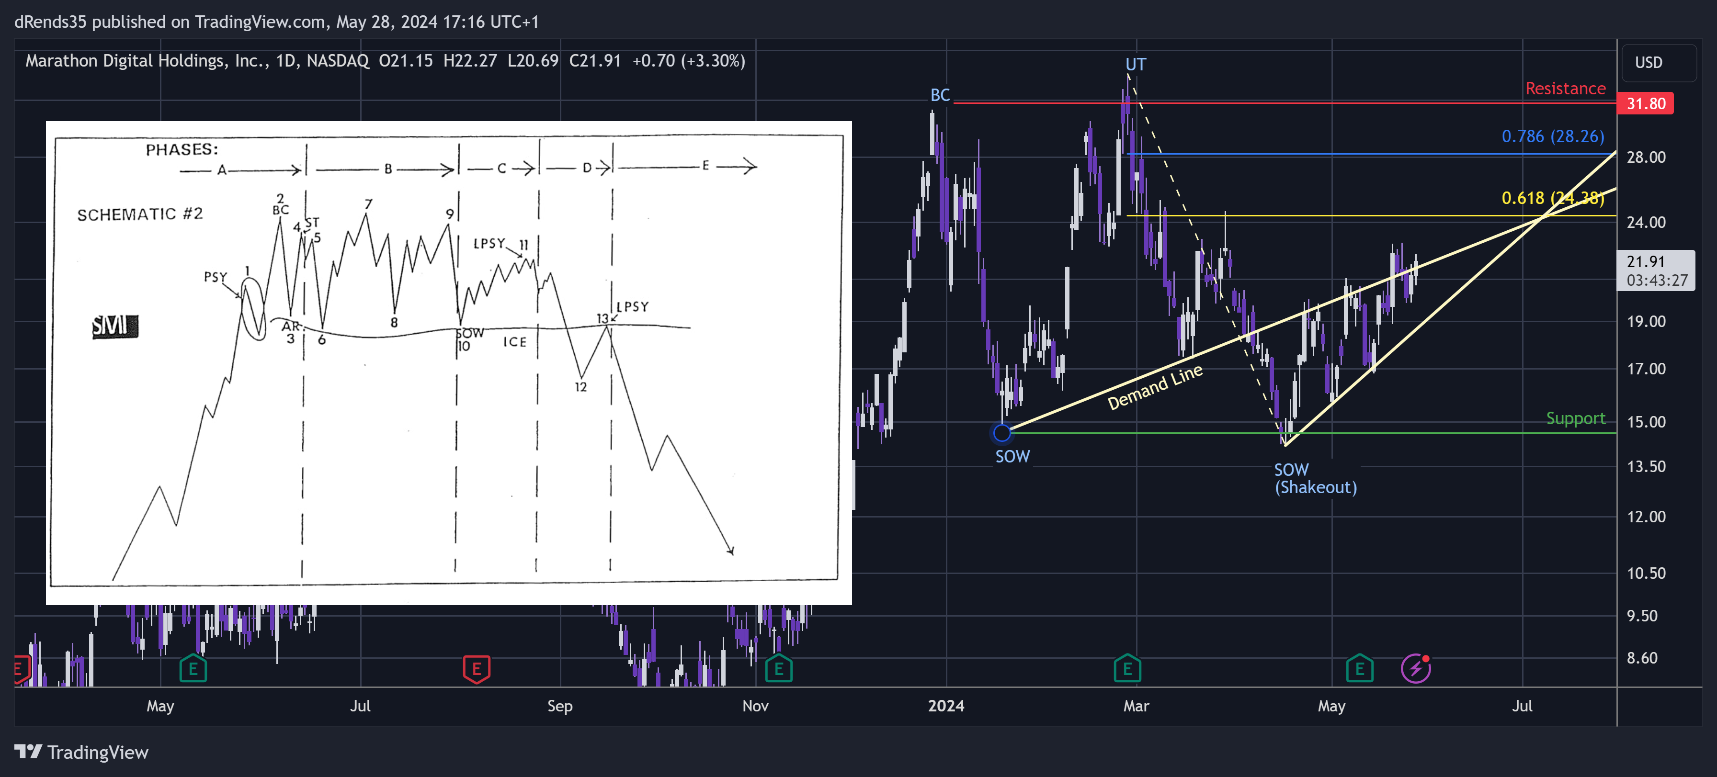Click the dRends35 published header text
The width and height of the screenshot is (1717, 777).
(x=277, y=22)
